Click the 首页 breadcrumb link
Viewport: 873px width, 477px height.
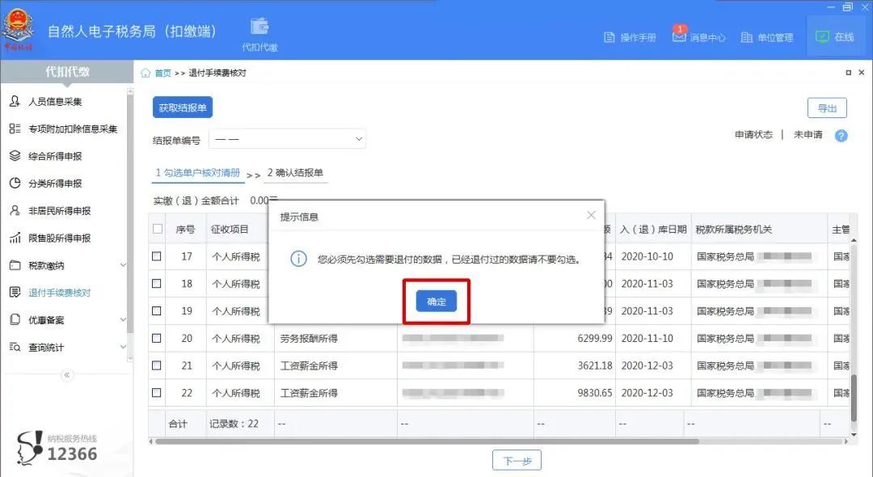(x=162, y=73)
